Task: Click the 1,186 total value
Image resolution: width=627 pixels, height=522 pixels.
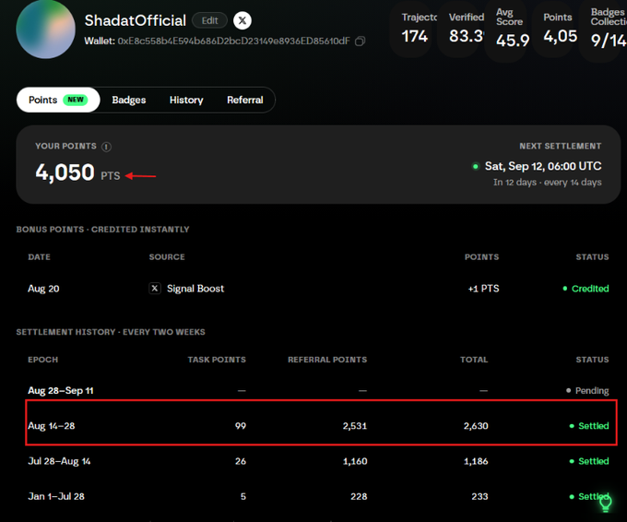Action: [476, 461]
